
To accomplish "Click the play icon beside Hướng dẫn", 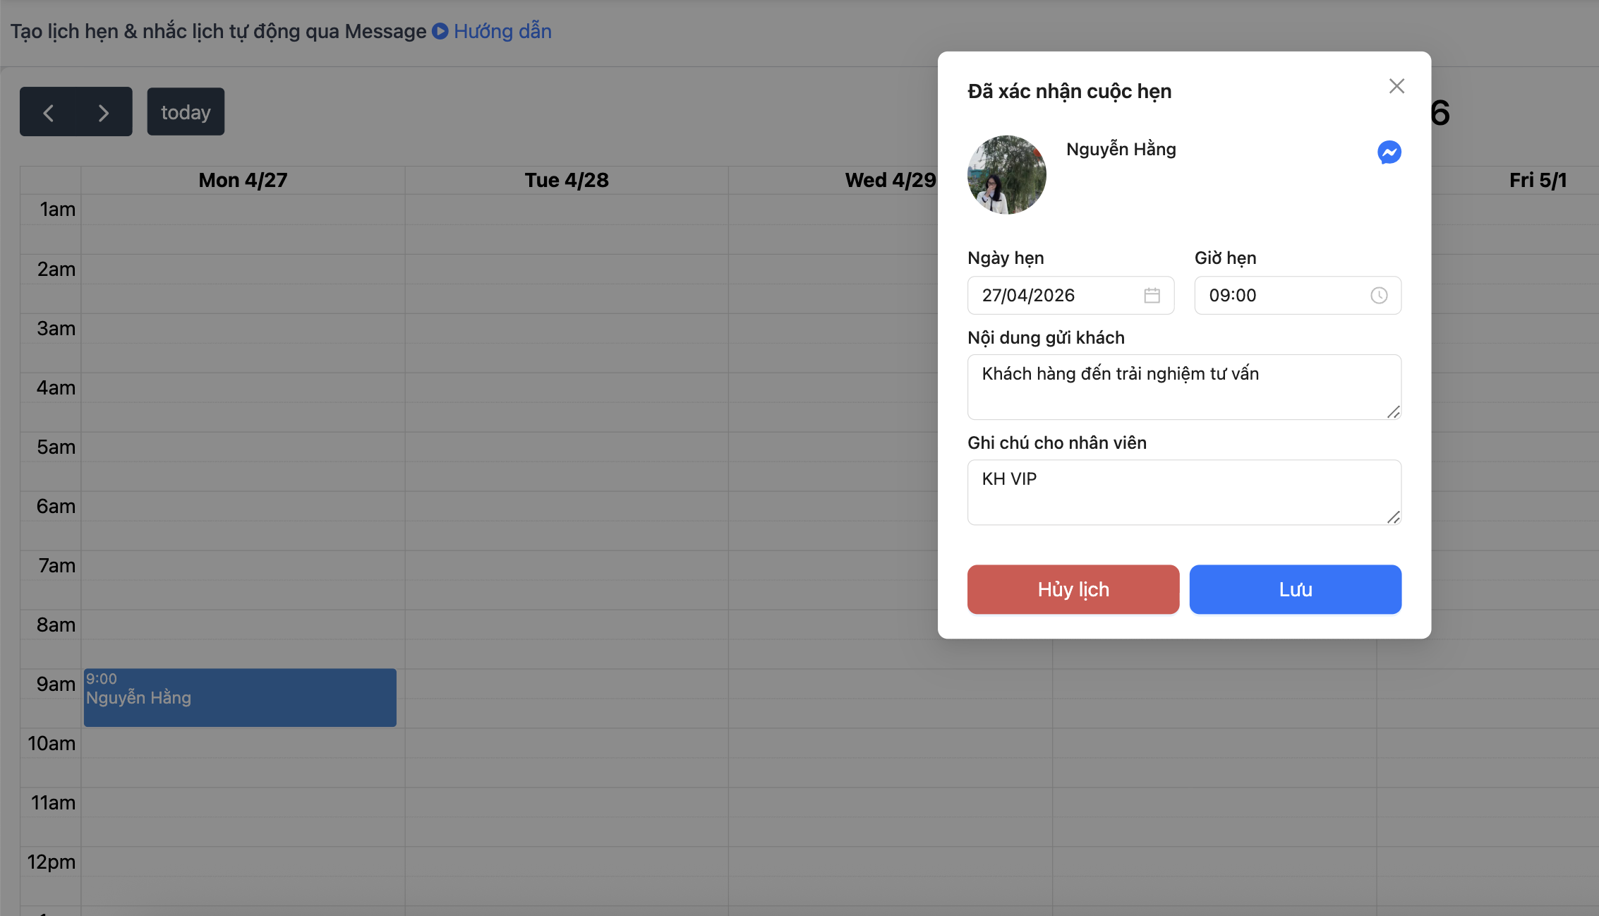I will click(x=440, y=31).
